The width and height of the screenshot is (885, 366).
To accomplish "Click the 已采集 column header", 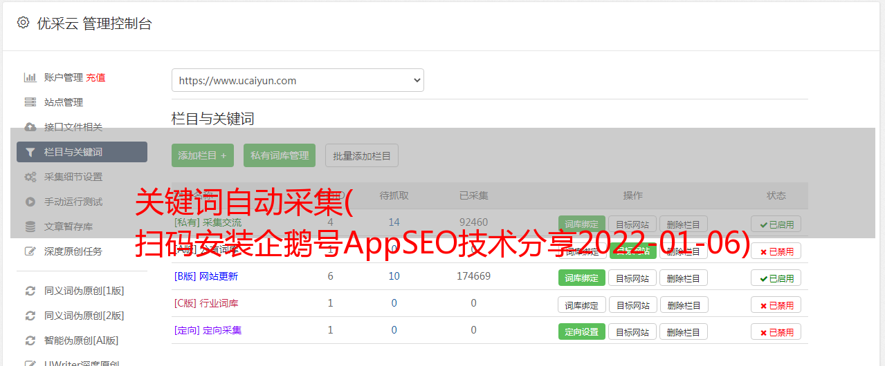I will coord(474,195).
